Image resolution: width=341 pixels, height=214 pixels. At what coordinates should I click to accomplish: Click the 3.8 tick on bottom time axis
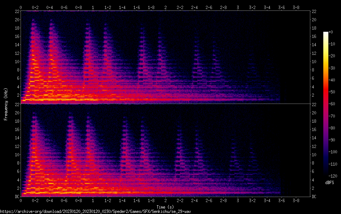(x=295, y=201)
